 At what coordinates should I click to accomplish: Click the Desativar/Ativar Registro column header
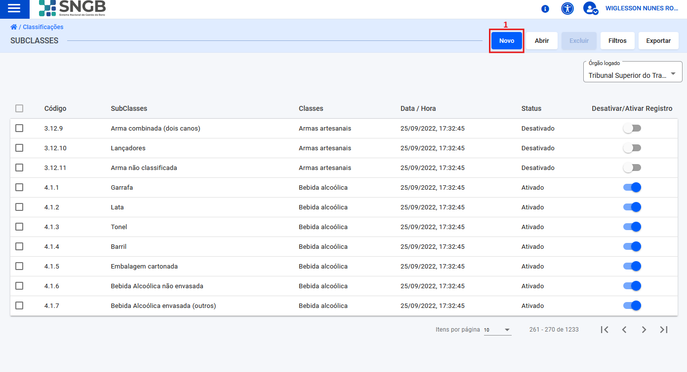(632, 108)
